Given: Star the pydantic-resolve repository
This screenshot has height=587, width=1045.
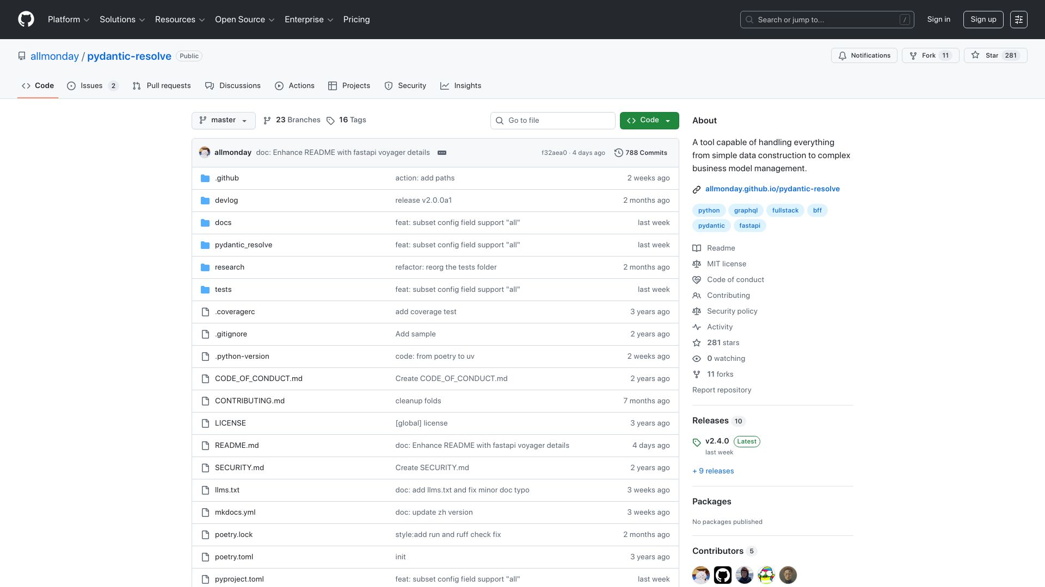Looking at the screenshot, I should pyautogui.click(x=995, y=55).
